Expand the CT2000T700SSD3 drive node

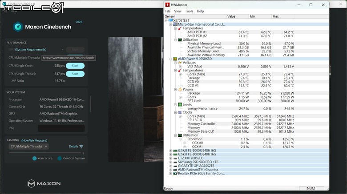170,158
